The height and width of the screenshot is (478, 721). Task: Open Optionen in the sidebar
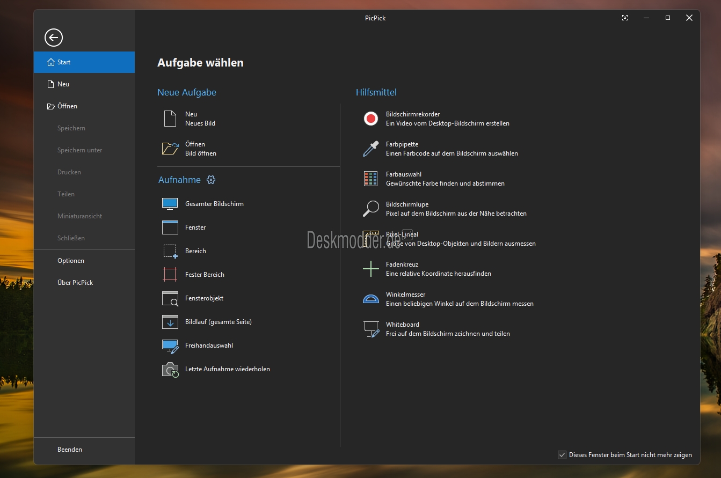84,261
